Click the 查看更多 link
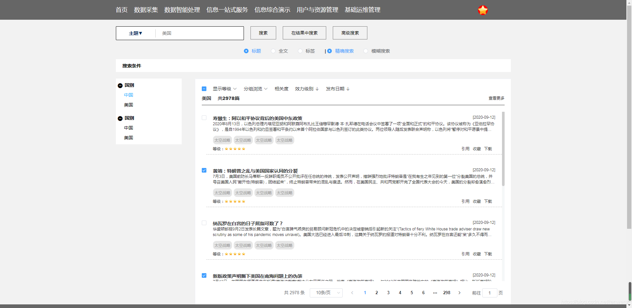This screenshot has width=632, height=308. tap(496, 98)
